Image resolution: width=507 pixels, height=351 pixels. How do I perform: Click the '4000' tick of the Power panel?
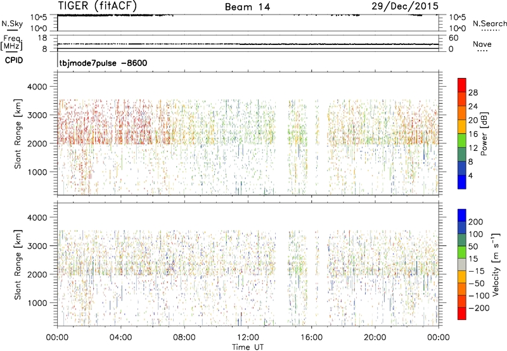click(x=37, y=87)
